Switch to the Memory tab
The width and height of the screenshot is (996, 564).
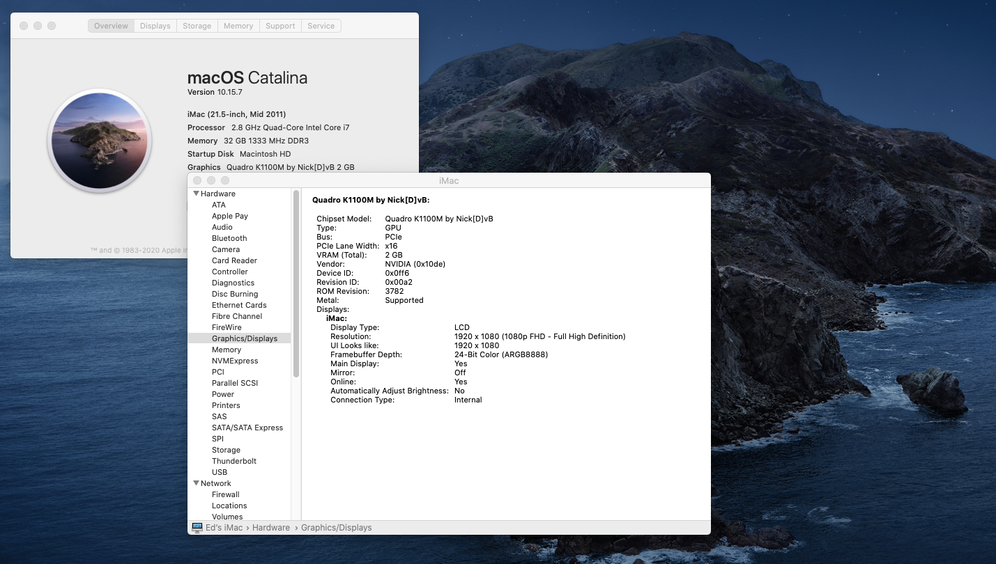pos(238,26)
